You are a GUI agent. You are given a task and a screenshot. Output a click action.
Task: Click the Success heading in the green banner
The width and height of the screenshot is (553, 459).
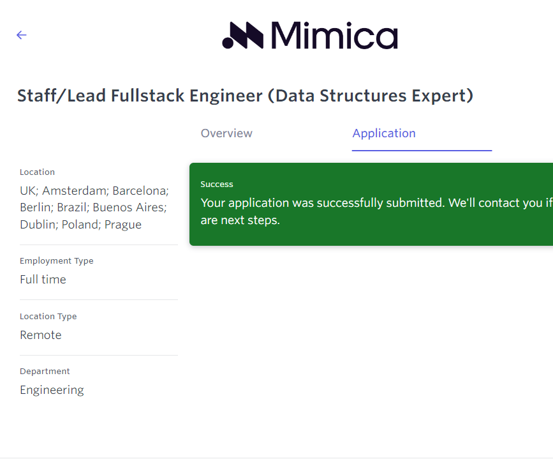[x=217, y=184]
